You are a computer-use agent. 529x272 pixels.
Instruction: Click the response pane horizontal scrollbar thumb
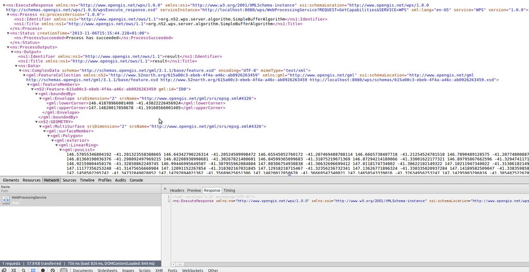coord(181,265)
